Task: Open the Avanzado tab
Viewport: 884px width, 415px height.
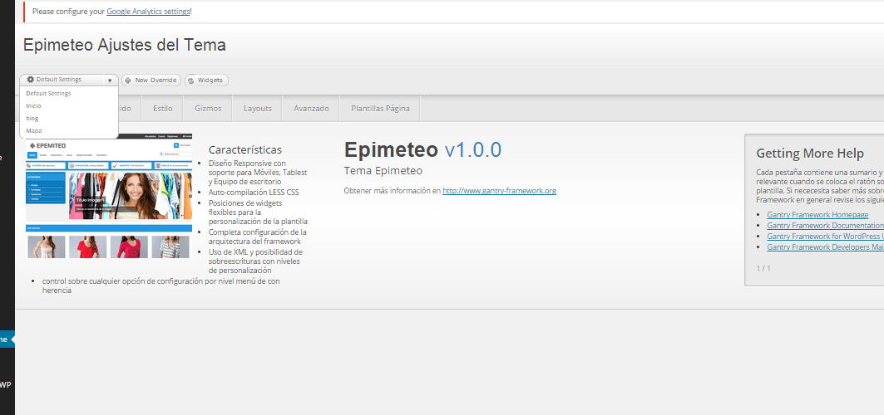Action: [311, 109]
